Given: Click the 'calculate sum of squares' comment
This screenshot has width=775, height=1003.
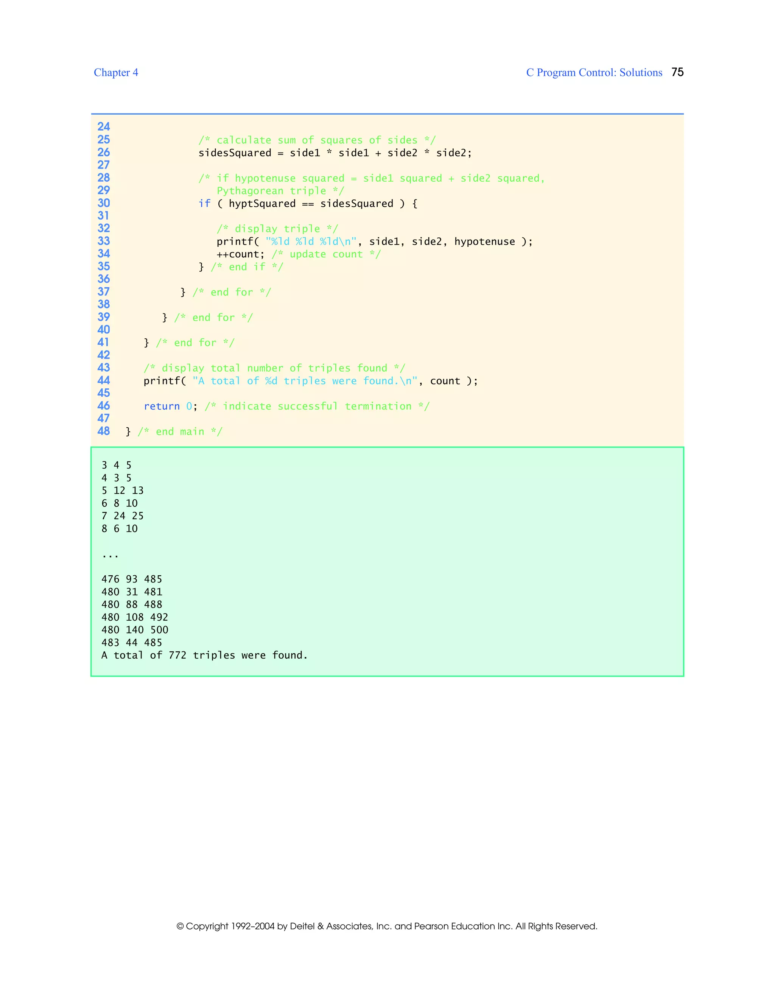Looking at the screenshot, I should (317, 140).
